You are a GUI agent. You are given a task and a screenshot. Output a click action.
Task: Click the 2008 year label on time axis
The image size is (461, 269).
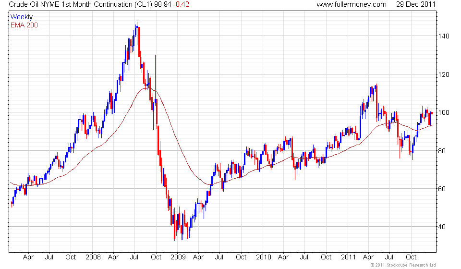coord(93,257)
